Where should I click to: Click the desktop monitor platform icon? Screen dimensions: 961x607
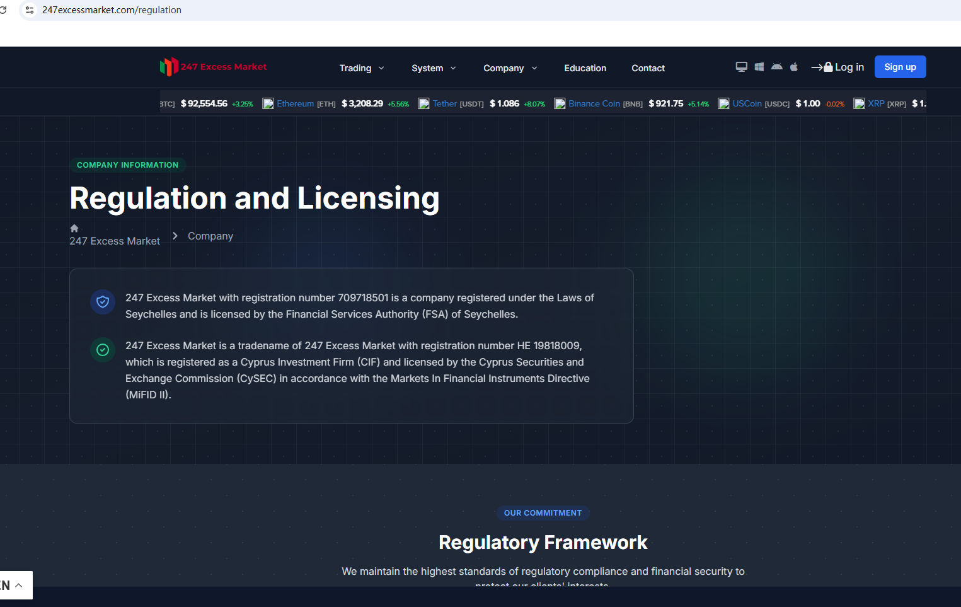coord(741,67)
